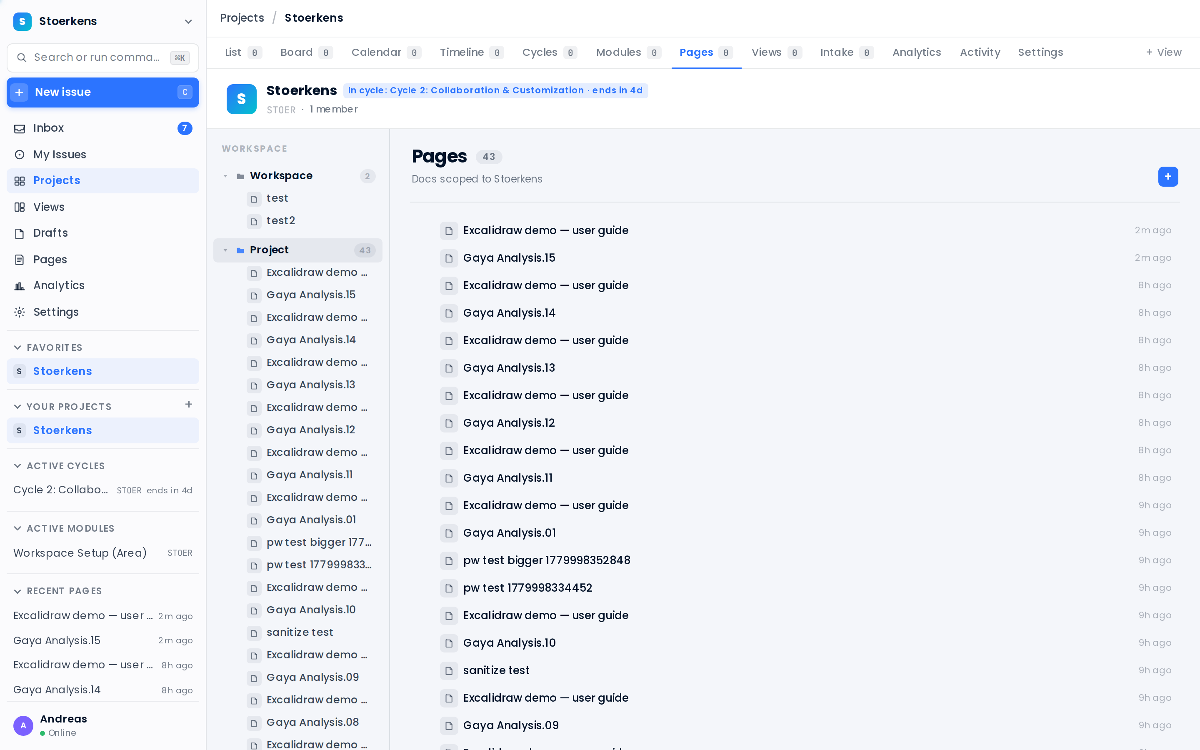Open the Calendar tab
This screenshot has height=750, width=1200.
point(386,52)
